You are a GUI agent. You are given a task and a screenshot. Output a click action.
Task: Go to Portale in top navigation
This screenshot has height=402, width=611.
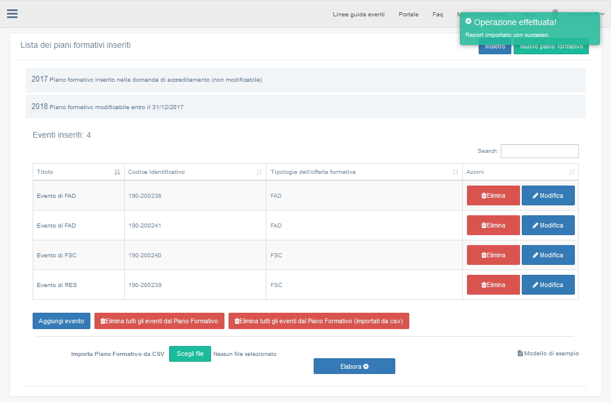tap(408, 15)
